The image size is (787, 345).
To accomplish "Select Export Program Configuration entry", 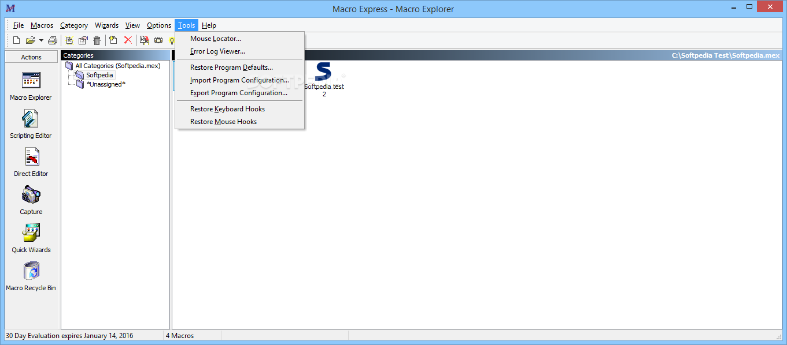I will point(240,93).
